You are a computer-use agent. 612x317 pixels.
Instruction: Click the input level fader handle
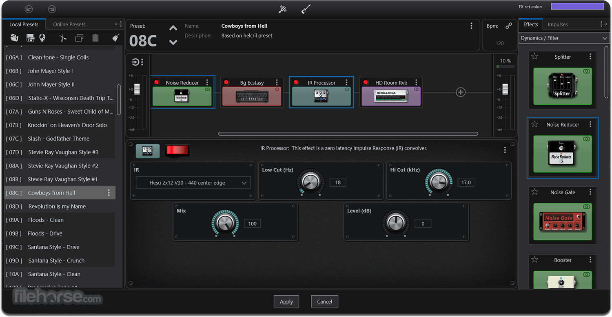pyautogui.click(x=137, y=89)
